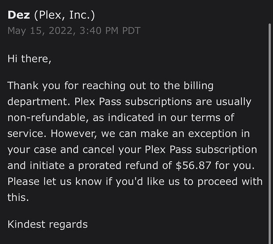The height and width of the screenshot is (244, 273).
Task: Click the word However in the message
Action: point(74,134)
